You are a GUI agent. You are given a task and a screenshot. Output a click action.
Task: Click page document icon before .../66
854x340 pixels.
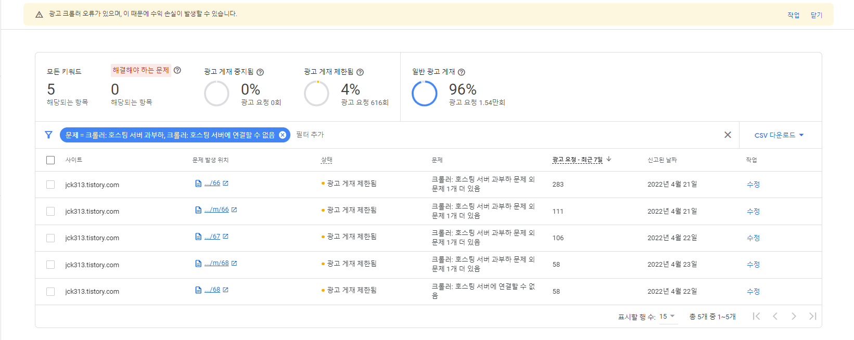pos(198,183)
